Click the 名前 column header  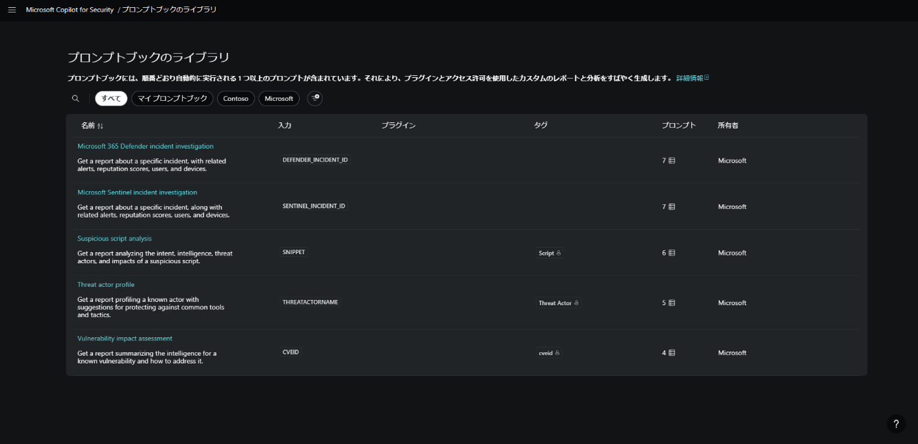[x=88, y=125]
